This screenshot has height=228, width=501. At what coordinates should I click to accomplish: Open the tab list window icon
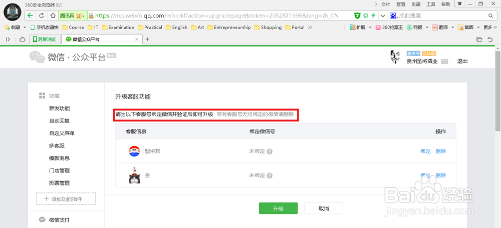tap(479, 39)
